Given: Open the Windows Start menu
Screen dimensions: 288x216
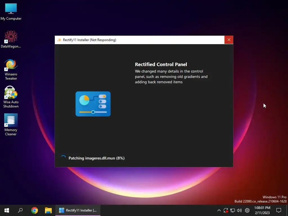Looking at the screenshot, I should 7,210.
